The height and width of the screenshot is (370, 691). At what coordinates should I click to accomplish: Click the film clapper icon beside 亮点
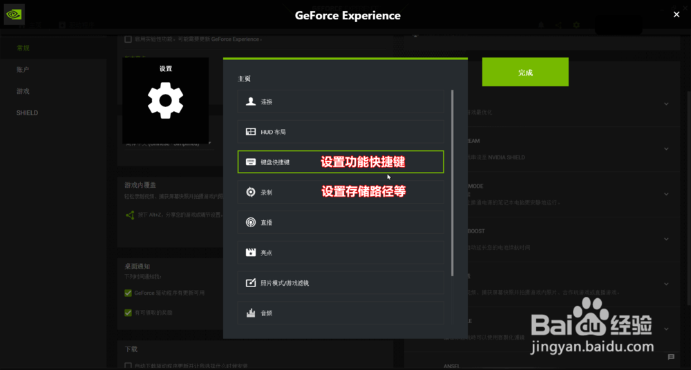251,253
